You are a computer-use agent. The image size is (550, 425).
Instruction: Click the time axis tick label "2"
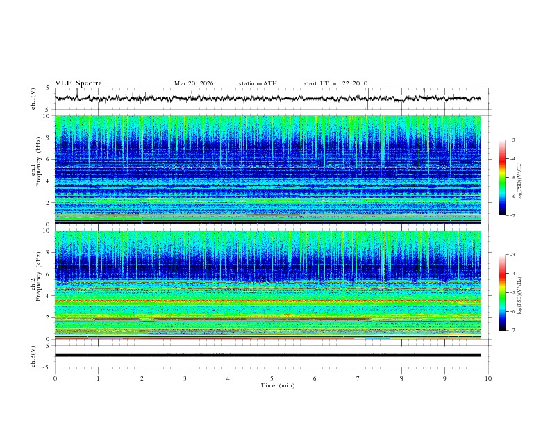coord(142,378)
